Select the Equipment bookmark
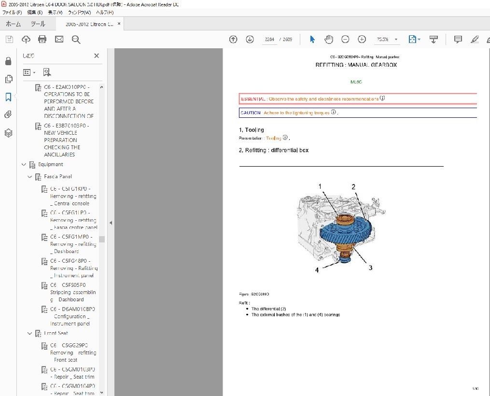This screenshot has width=490, height=396. [50, 164]
